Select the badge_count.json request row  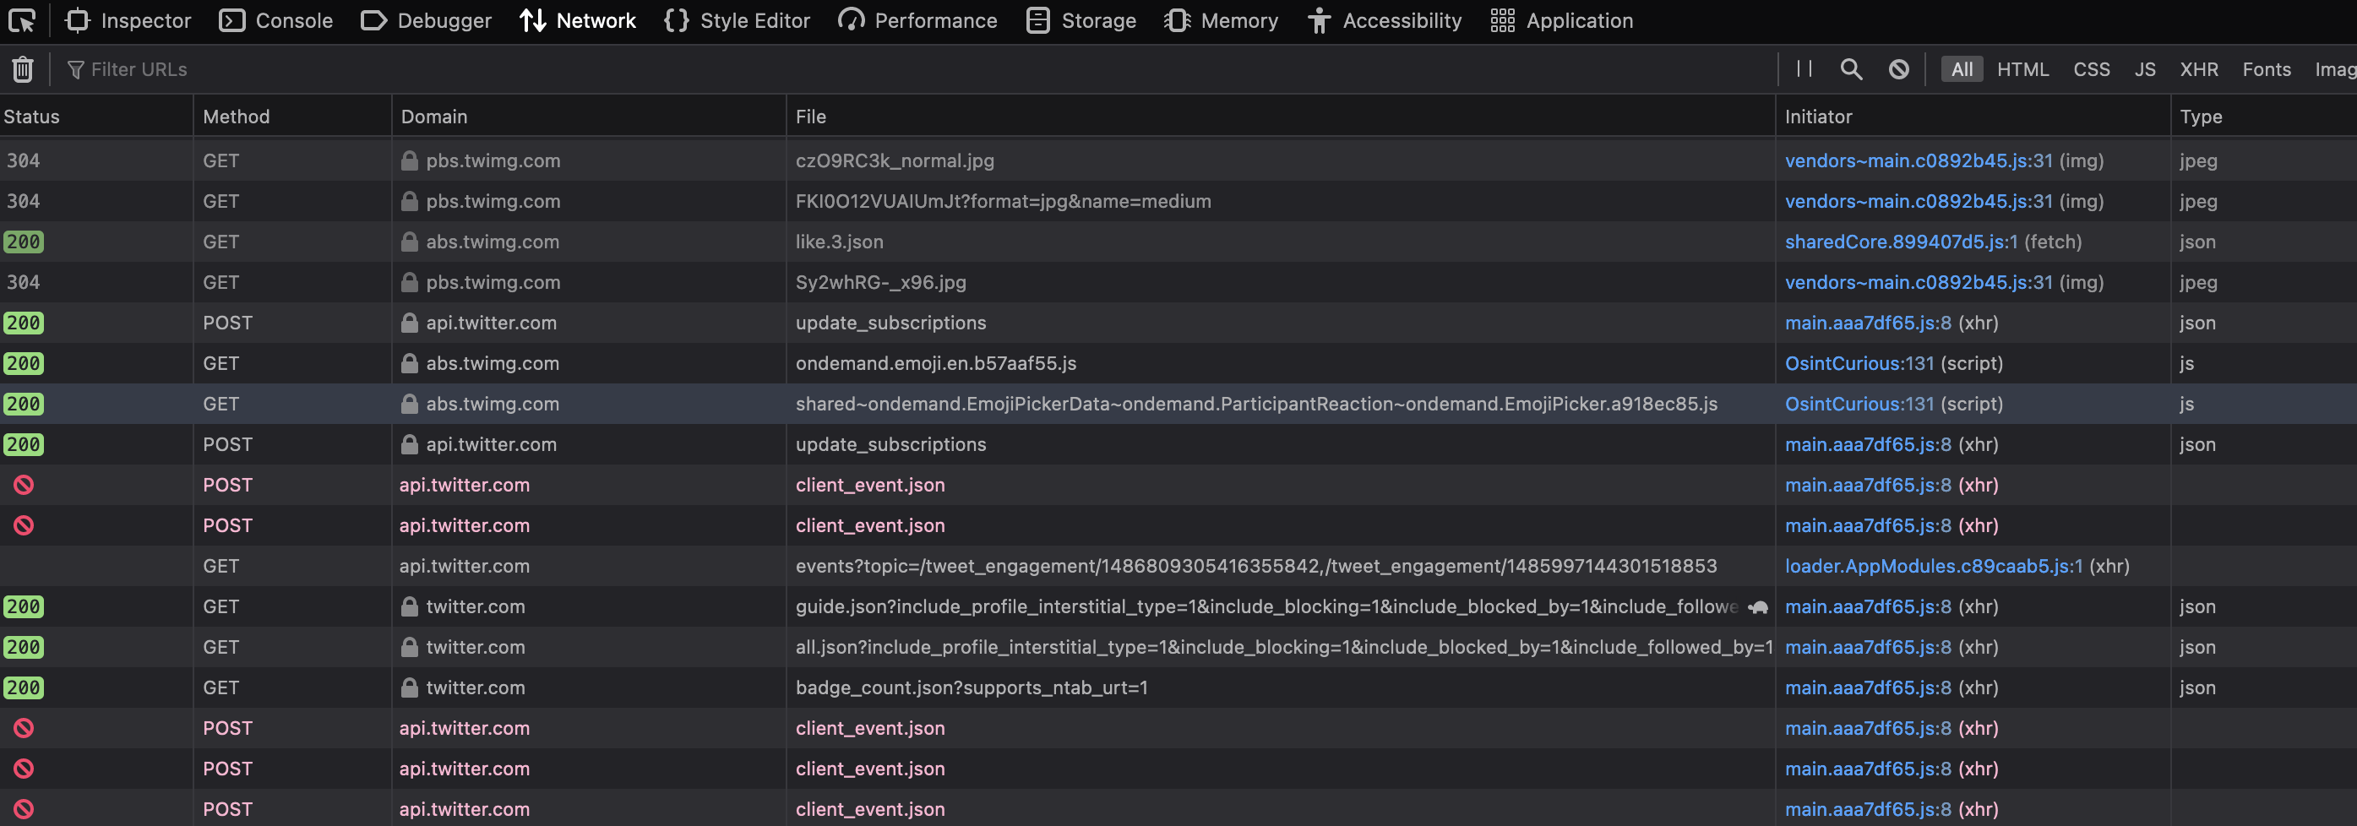pos(971,687)
